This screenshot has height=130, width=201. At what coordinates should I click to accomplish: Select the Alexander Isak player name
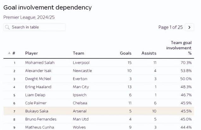pos(38,71)
